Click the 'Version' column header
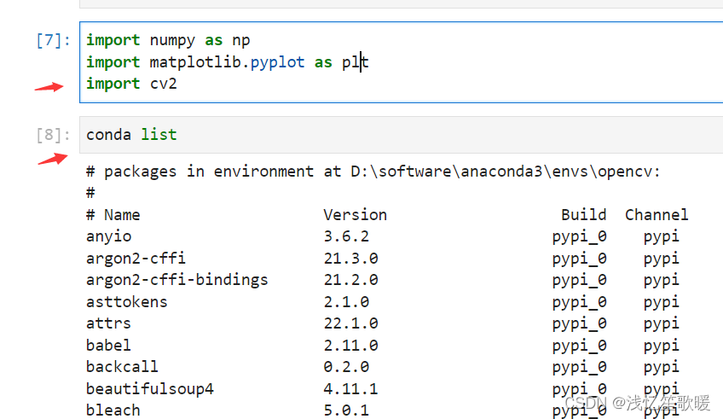This screenshot has height=419, width=723. click(x=355, y=215)
